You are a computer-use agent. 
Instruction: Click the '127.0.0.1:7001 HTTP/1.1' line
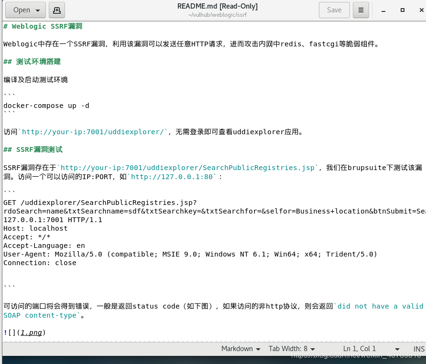53,220
